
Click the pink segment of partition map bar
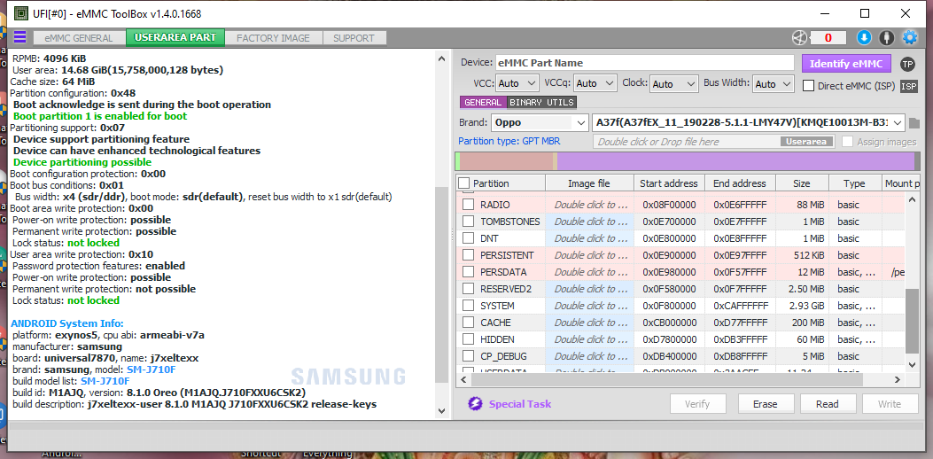tap(506, 161)
